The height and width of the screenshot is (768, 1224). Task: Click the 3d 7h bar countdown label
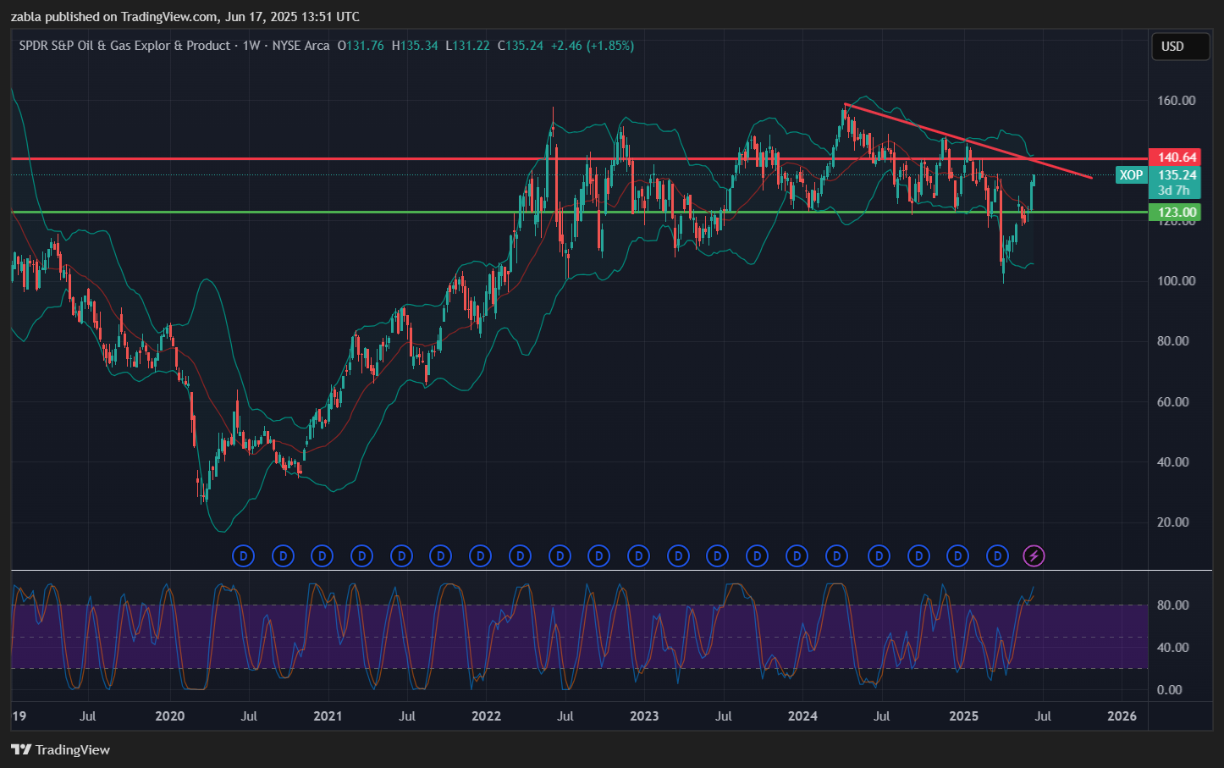pyautogui.click(x=1174, y=191)
